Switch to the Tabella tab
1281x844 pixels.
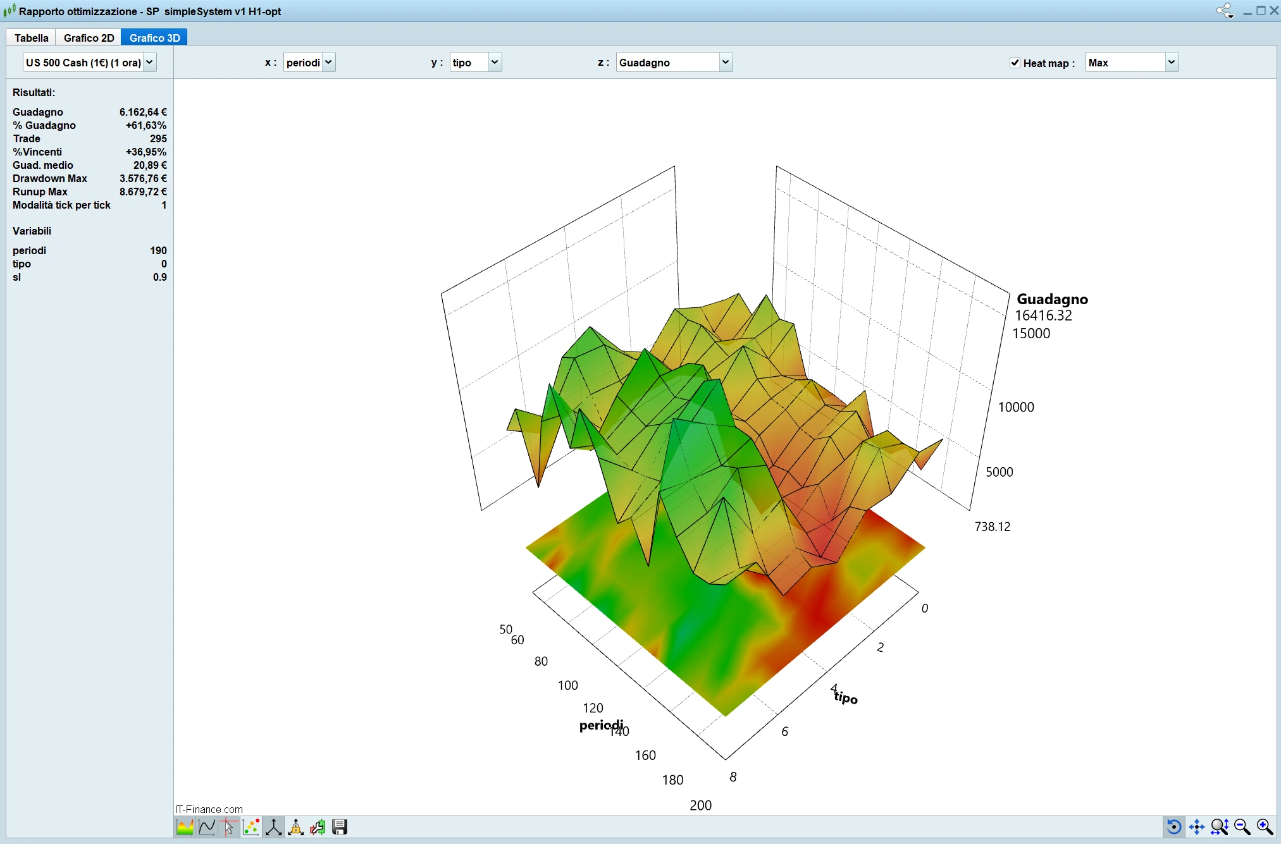(x=32, y=38)
